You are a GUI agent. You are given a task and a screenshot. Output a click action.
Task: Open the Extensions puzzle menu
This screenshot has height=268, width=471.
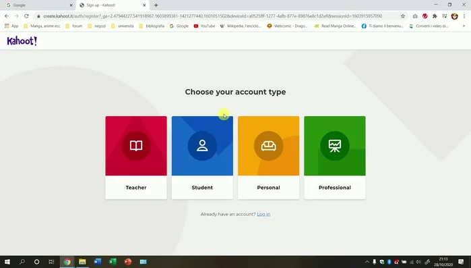pyautogui.click(x=435, y=16)
